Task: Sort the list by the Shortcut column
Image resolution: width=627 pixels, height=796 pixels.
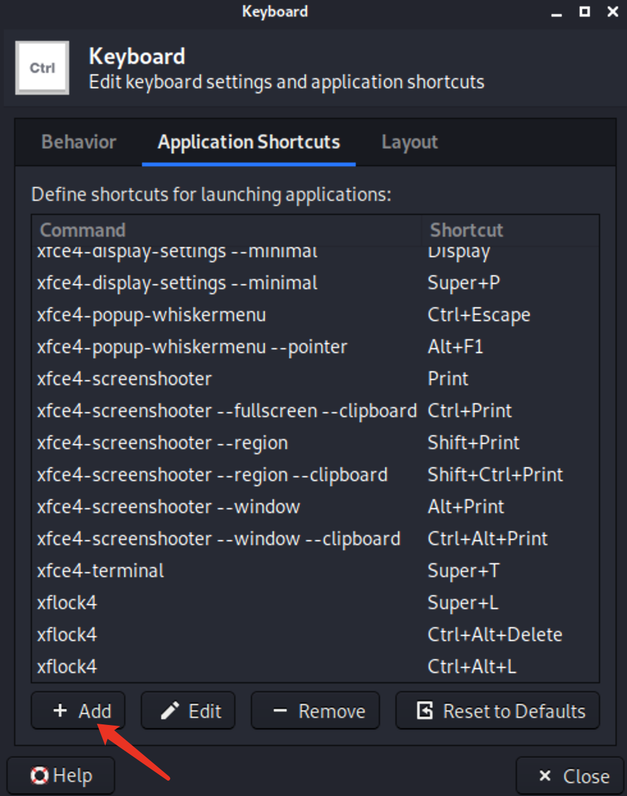Action: point(466,230)
